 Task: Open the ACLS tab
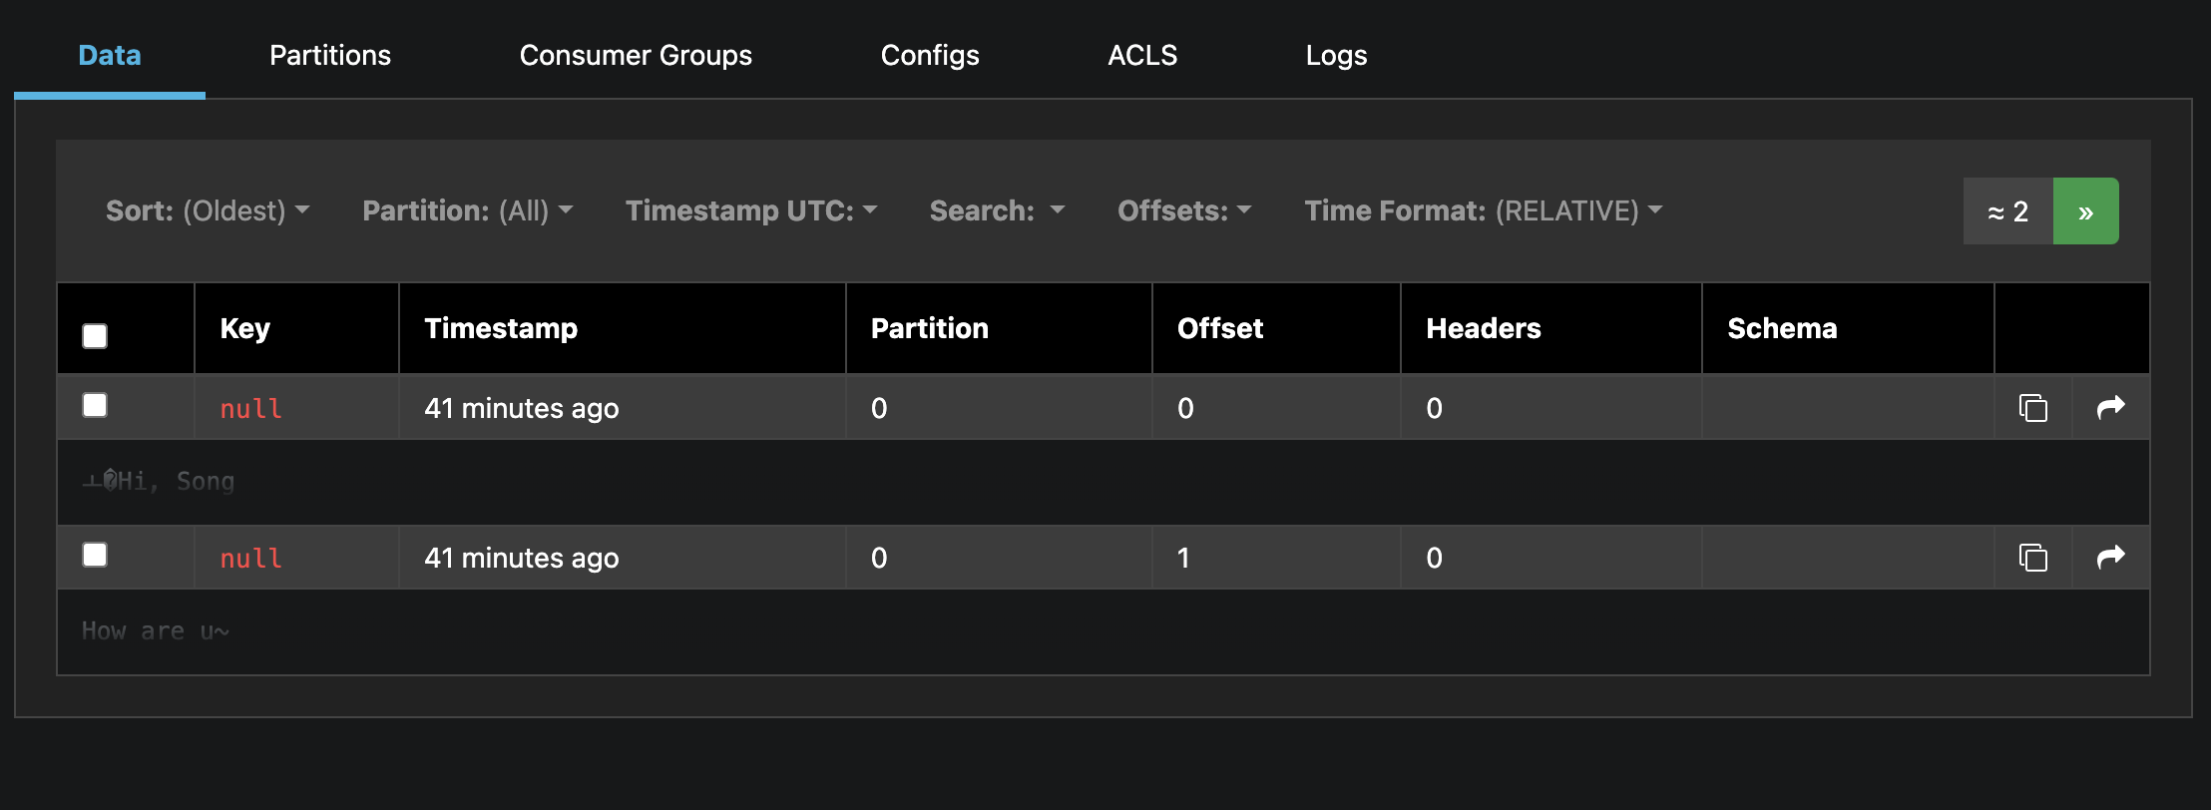[1142, 55]
